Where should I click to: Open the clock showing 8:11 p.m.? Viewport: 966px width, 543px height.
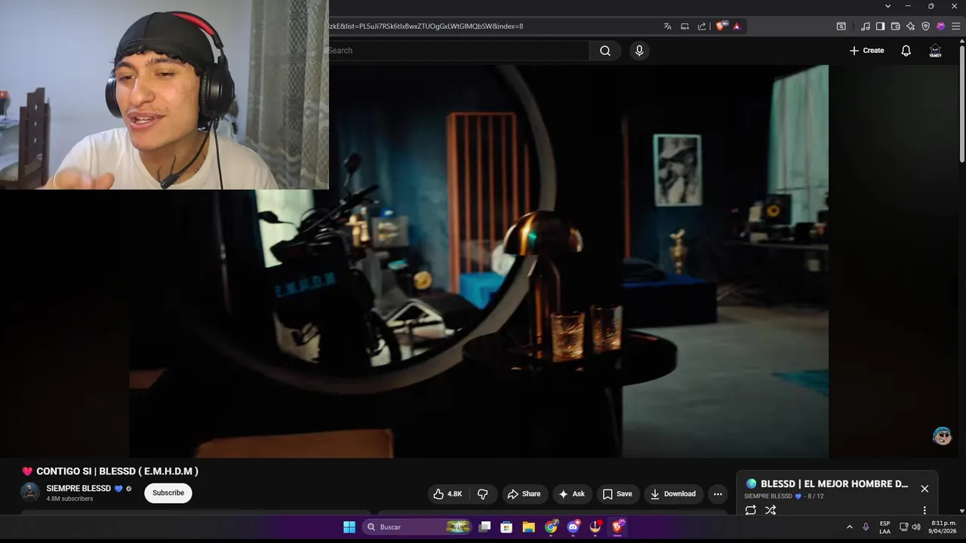tap(943, 527)
